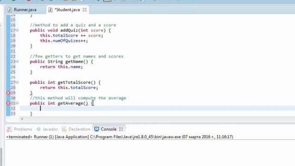Click the error marker on line 29
Viewport: 295px width, 166px height.
tap(8, 93)
